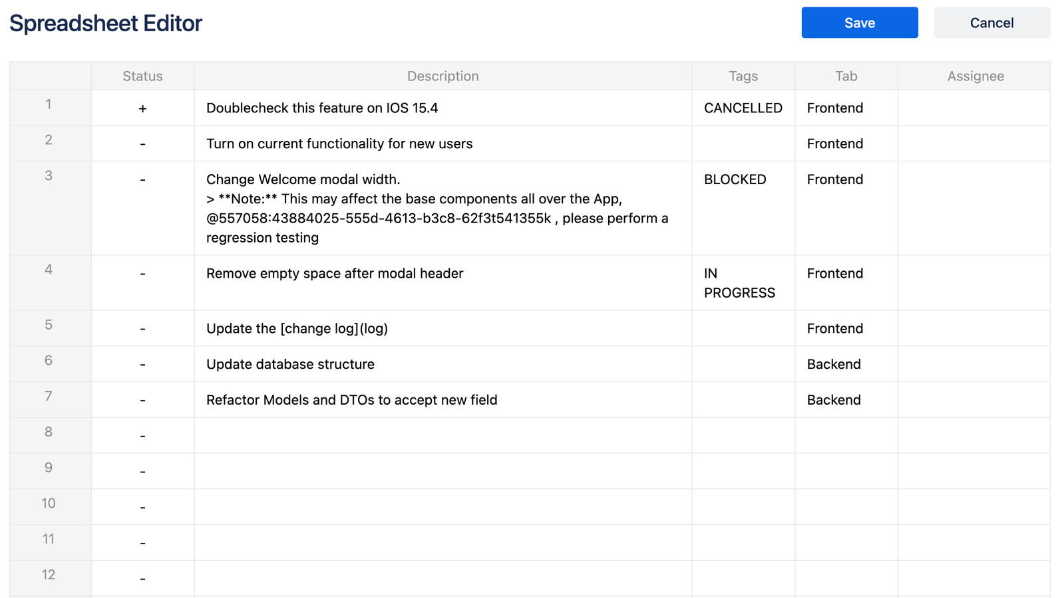
Task: Select the Description column header
Action: point(443,76)
